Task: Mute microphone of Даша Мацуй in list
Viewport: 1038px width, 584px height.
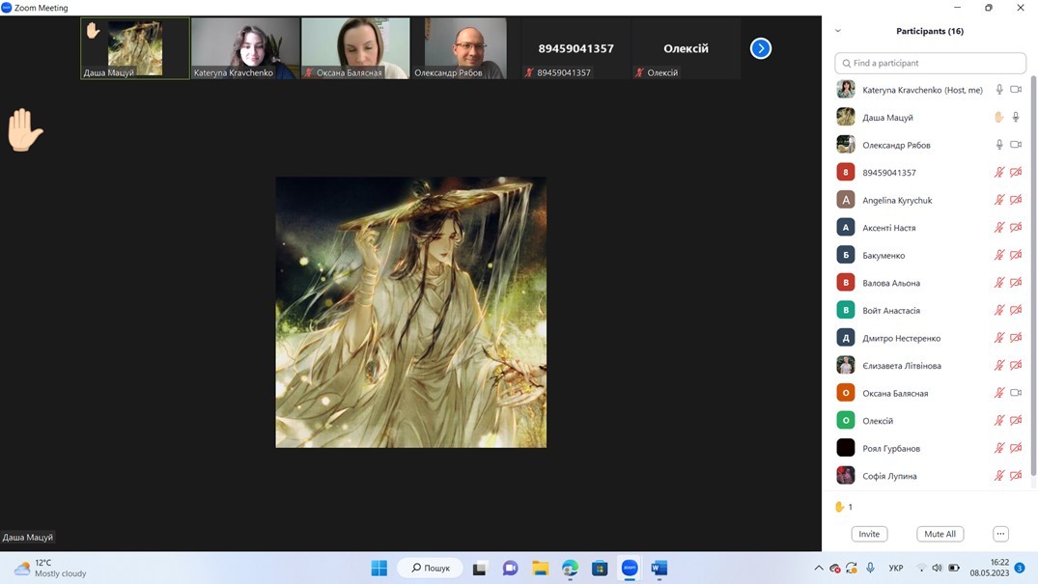Action: click(1016, 117)
